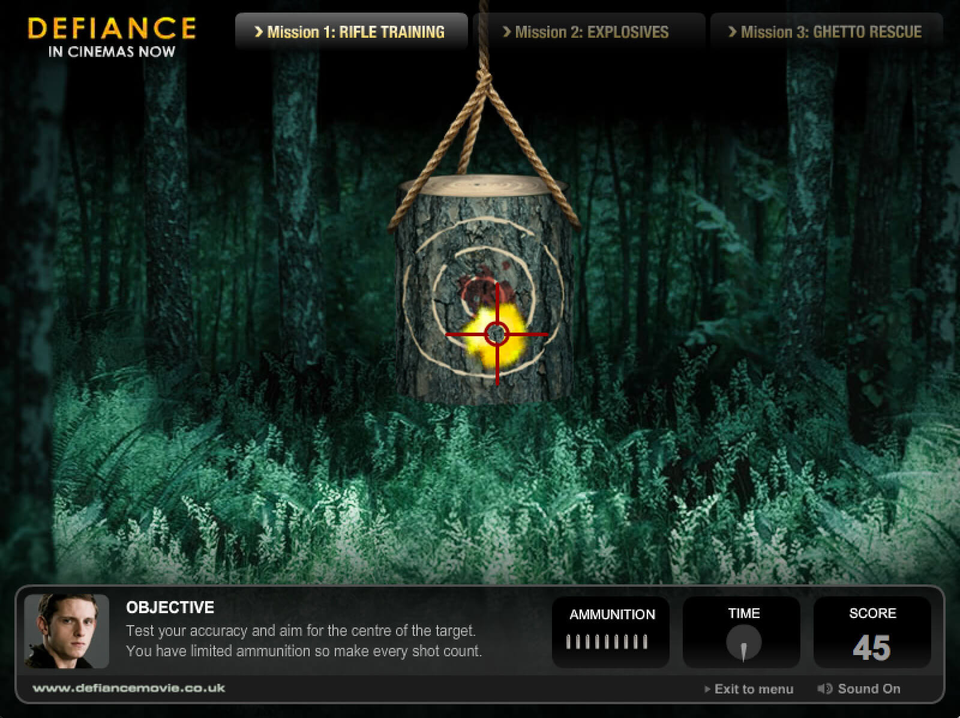Viewport: 960px width, 718px height.
Task: Click the DEFIANCE logo
Action: [112, 29]
